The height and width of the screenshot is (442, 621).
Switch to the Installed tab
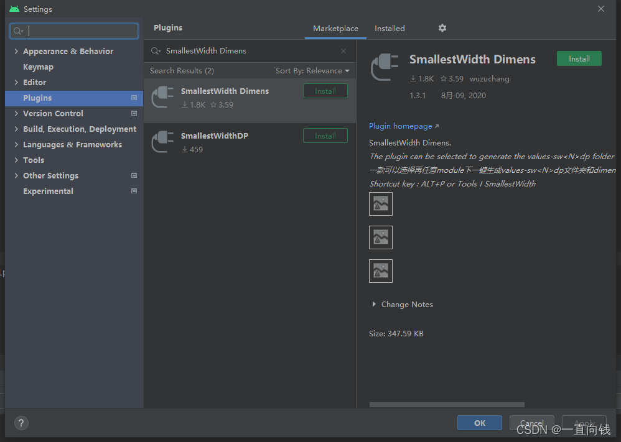[390, 28]
